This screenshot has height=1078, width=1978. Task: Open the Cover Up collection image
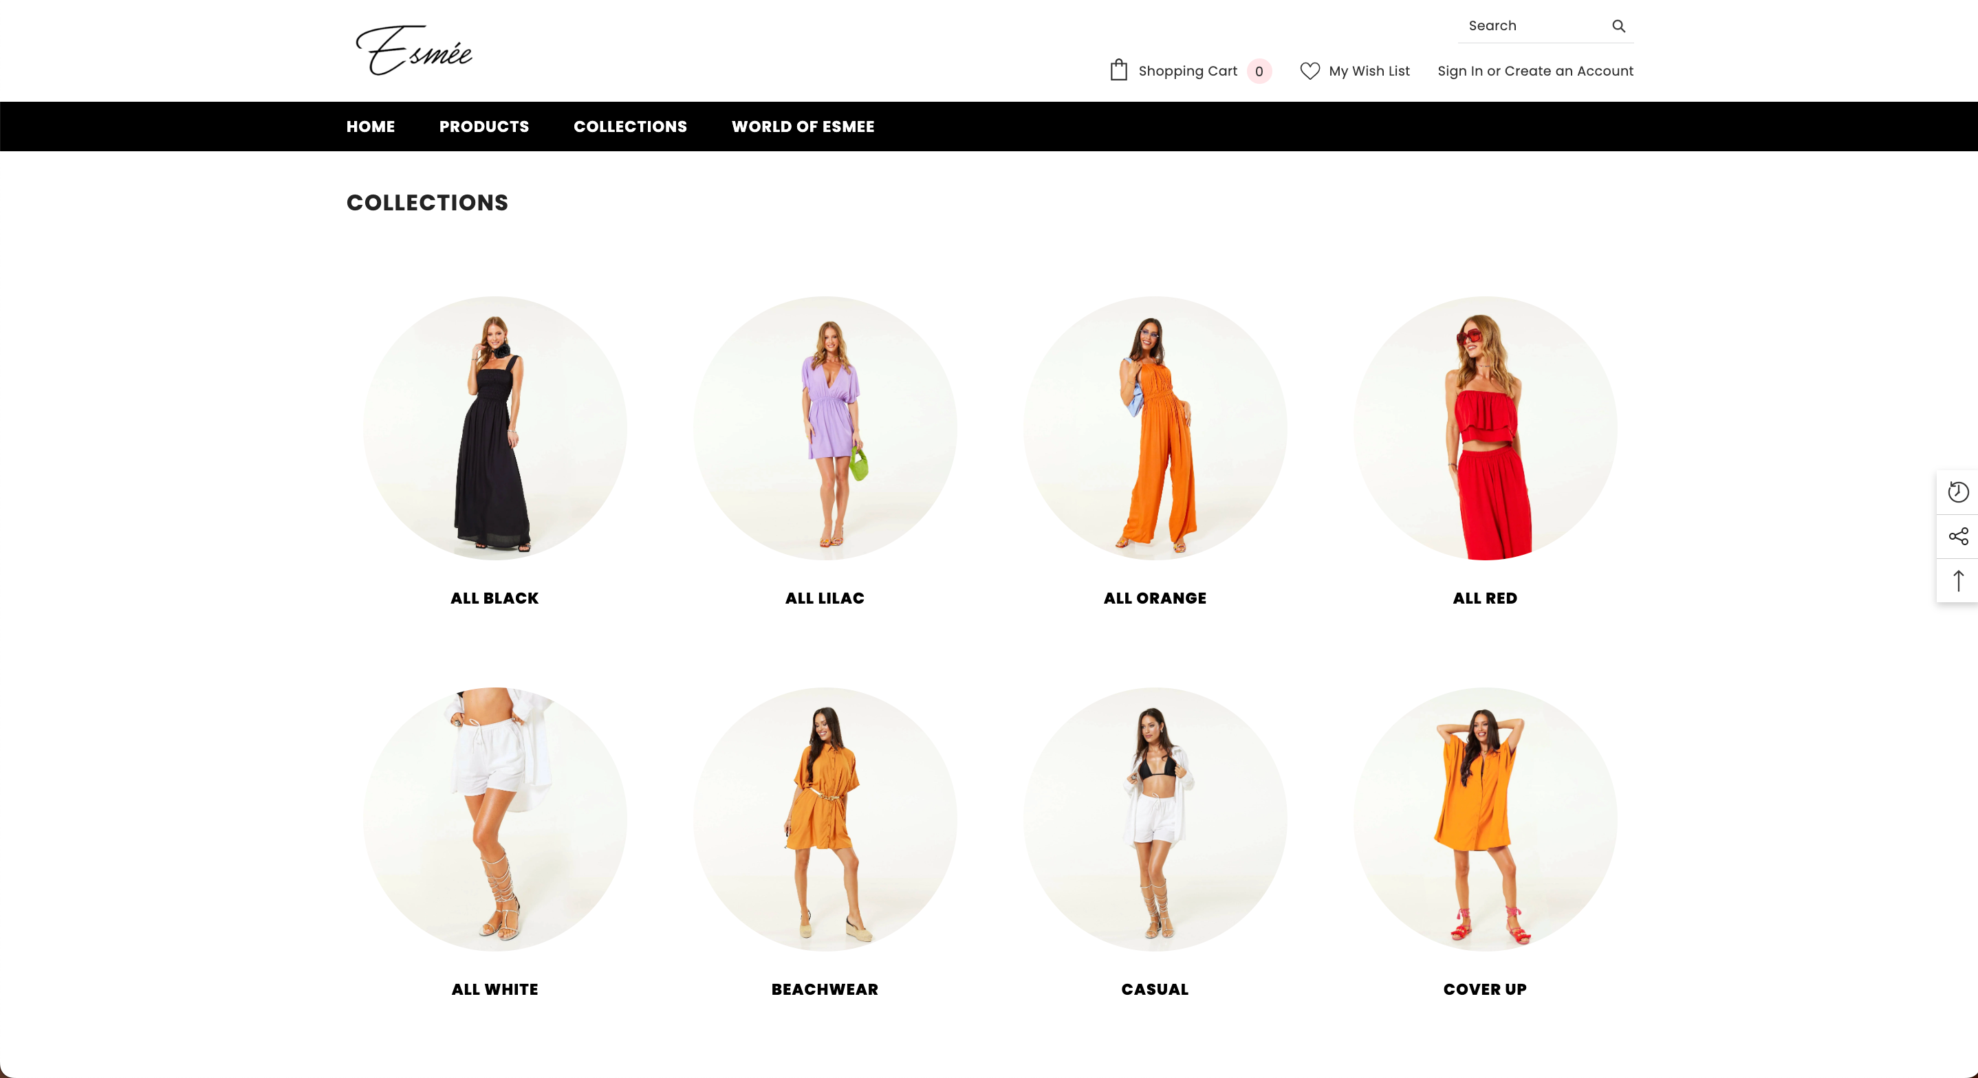1485,819
